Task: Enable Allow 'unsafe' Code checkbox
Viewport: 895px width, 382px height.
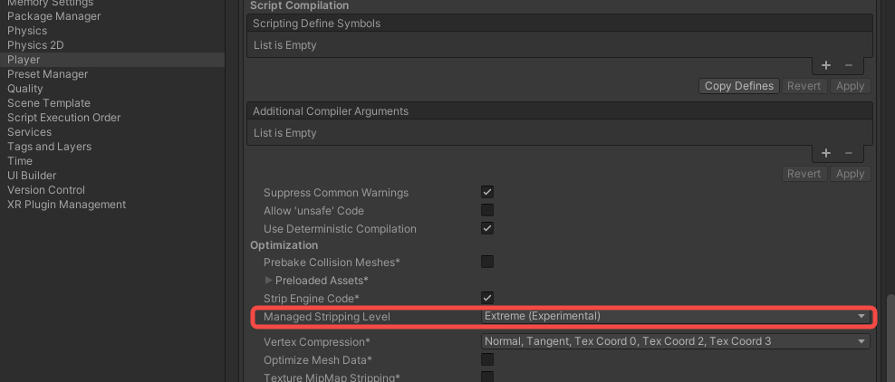Action: [x=487, y=211]
